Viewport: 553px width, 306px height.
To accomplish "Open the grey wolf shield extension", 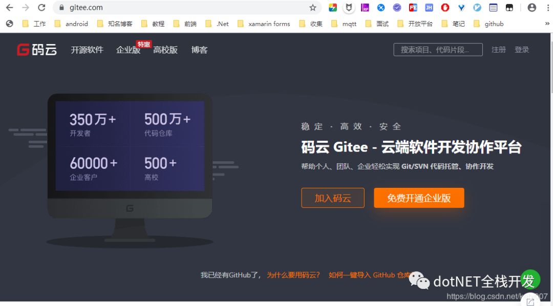I will [349, 7].
